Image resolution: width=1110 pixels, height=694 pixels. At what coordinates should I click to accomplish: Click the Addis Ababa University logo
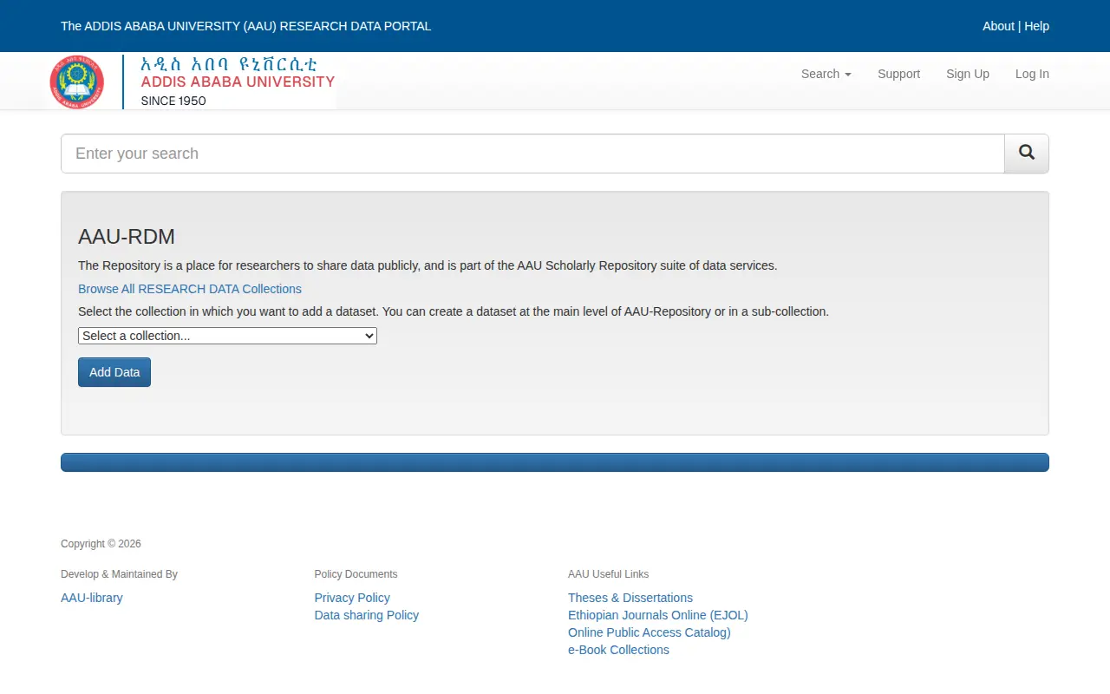coord(193,82)
